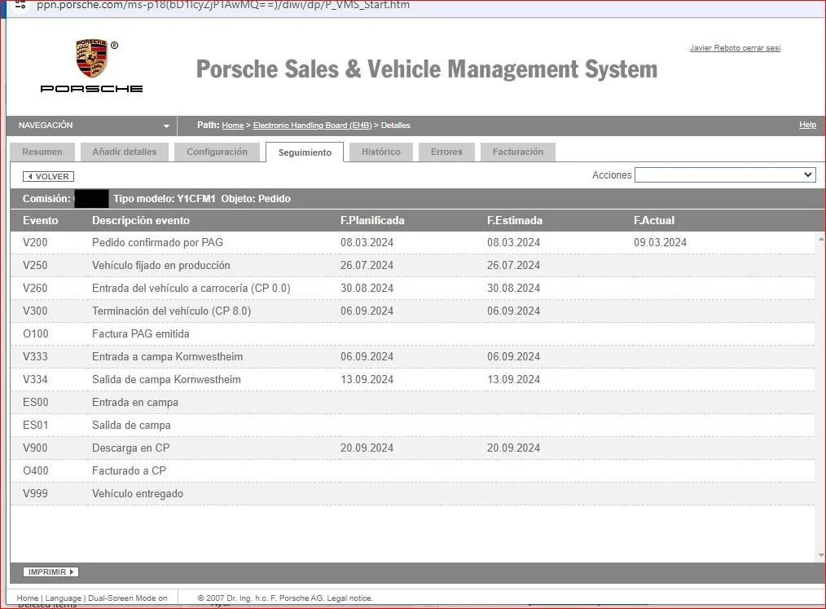Open the Help link
This screenshot has width=826, height=609.
point(807,125)
